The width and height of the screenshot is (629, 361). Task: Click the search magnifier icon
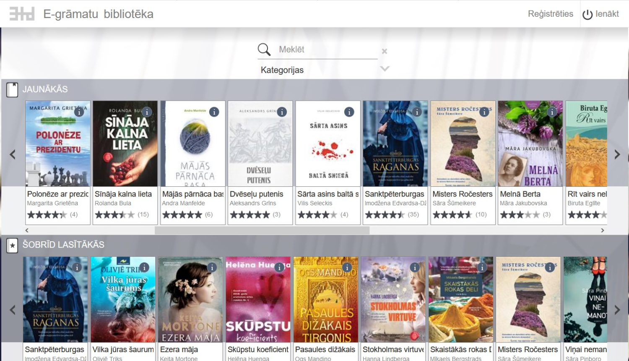(x=264, y=49)
